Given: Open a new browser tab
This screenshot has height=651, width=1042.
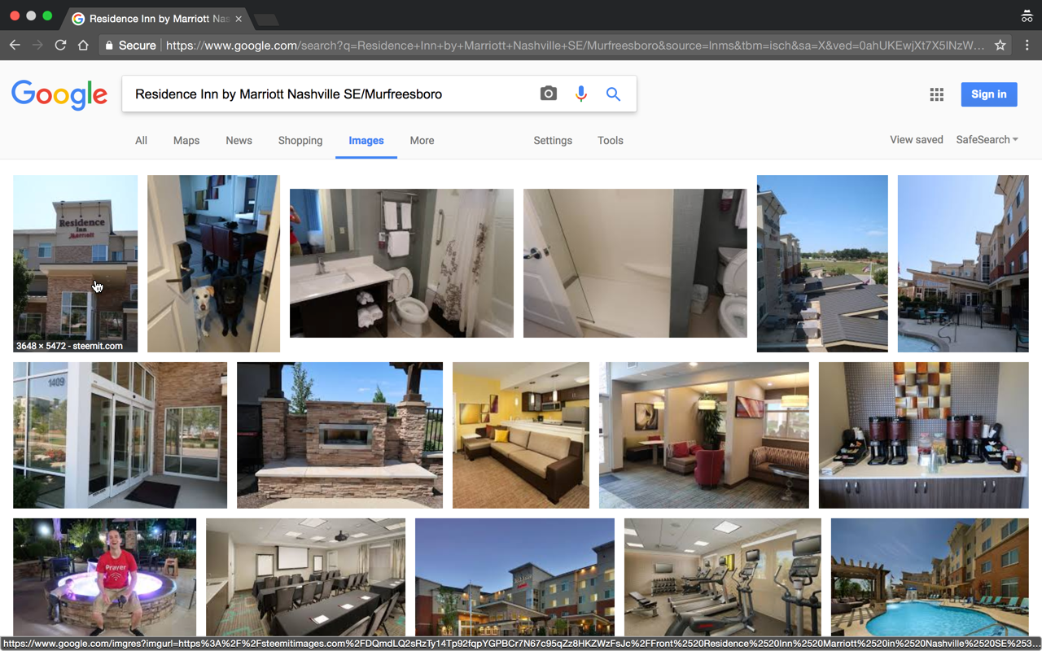Looking at the screenshot, I should (x=266, y=20).
